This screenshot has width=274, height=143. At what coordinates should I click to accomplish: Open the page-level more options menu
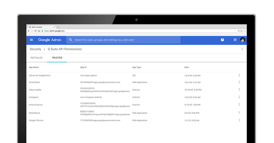(x=242, y=49)
